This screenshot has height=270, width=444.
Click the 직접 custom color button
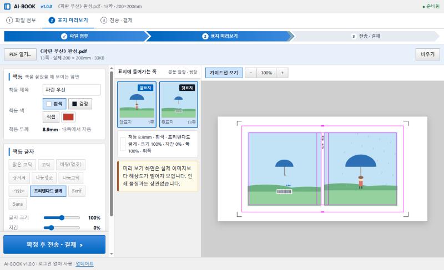[x=51, y=117]
